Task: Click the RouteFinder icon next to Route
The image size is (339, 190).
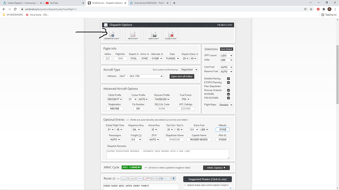Action: click(147, 178)
